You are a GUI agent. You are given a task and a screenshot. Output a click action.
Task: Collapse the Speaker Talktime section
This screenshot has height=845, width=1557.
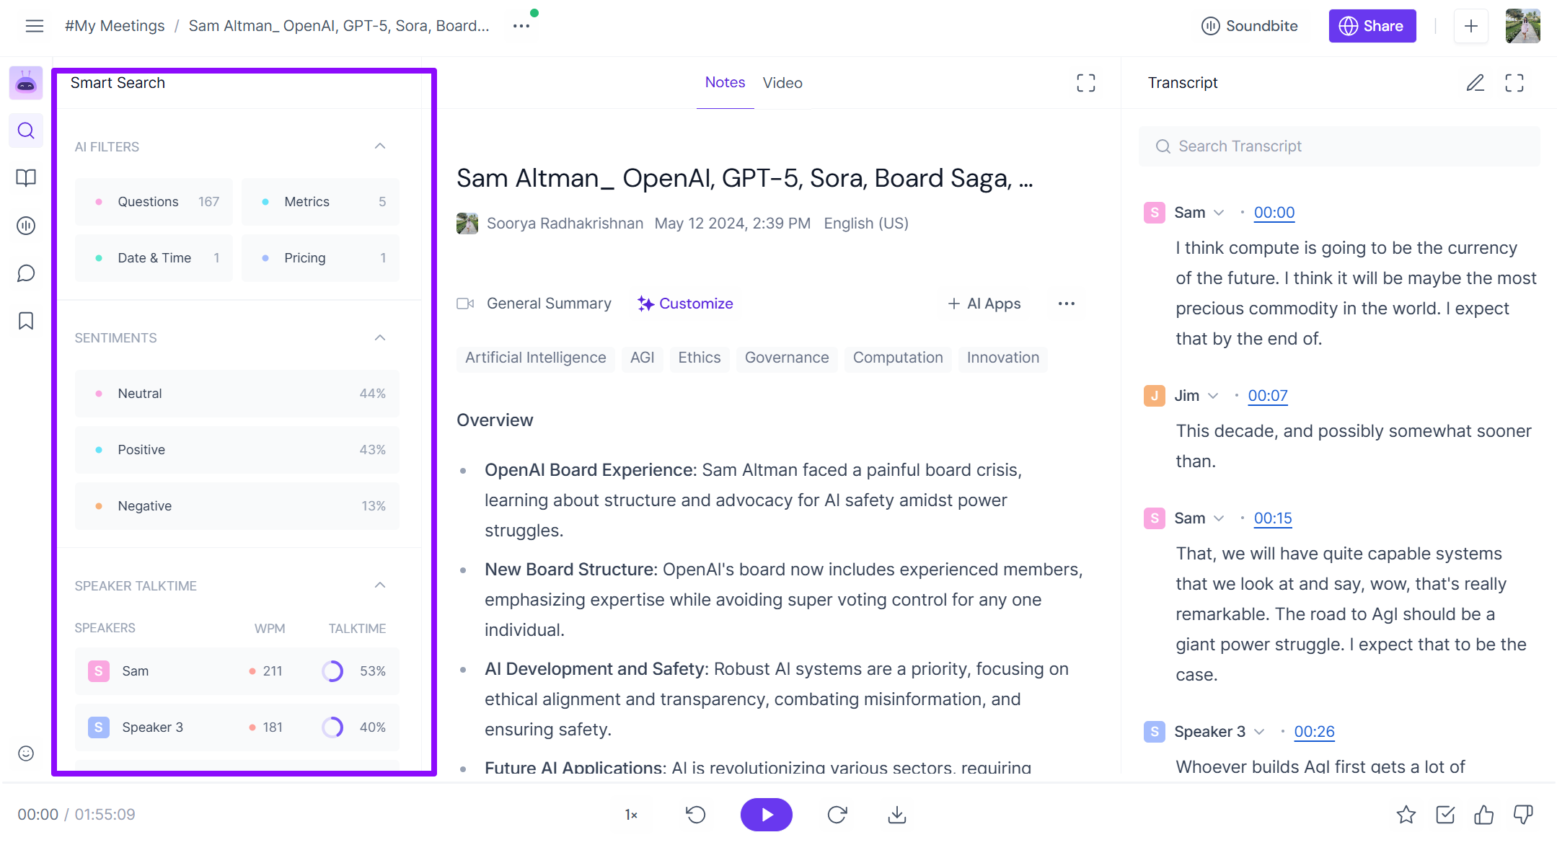pyautogui.click(x=380, y=585)
